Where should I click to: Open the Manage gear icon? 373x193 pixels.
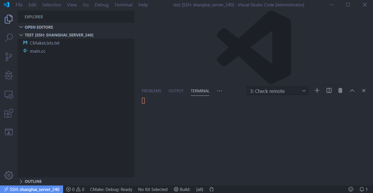click(9, 175)
